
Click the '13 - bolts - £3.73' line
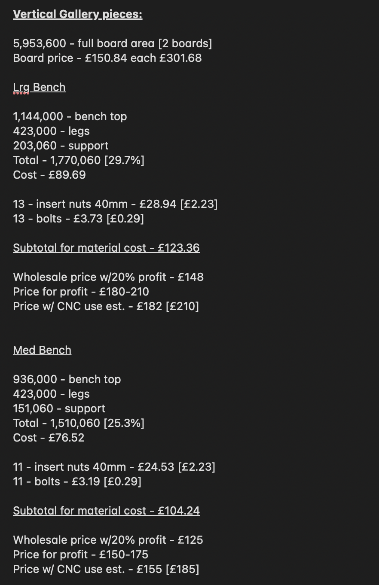(x=79, y=219)
